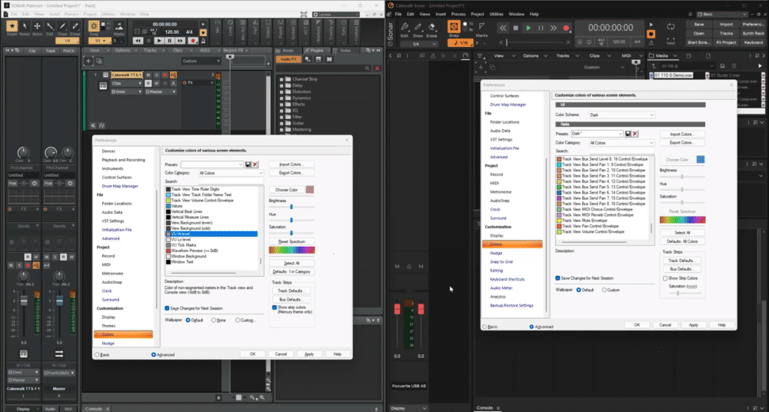Click the Record button in SONAR Platinum transport
Viewport: 769px width, 412px height.
(193, 41)
